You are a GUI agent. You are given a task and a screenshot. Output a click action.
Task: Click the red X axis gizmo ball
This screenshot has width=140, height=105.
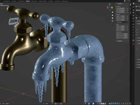(108, 8)
